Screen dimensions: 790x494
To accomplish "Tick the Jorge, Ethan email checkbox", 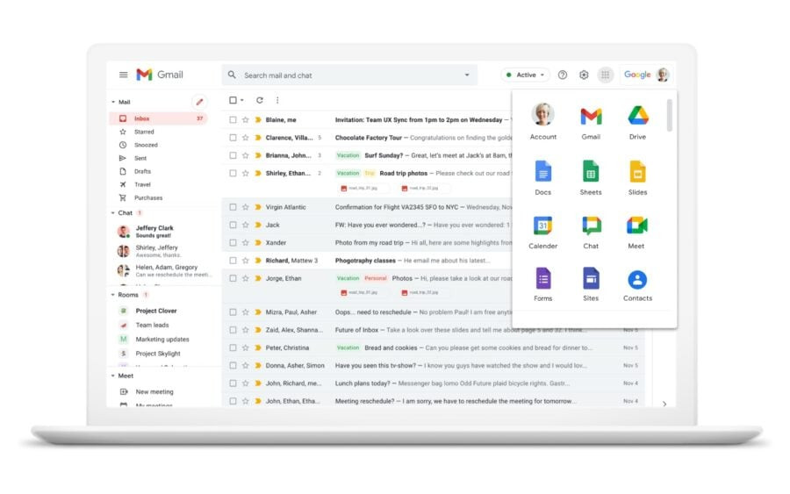I will [x=233, y=278].
